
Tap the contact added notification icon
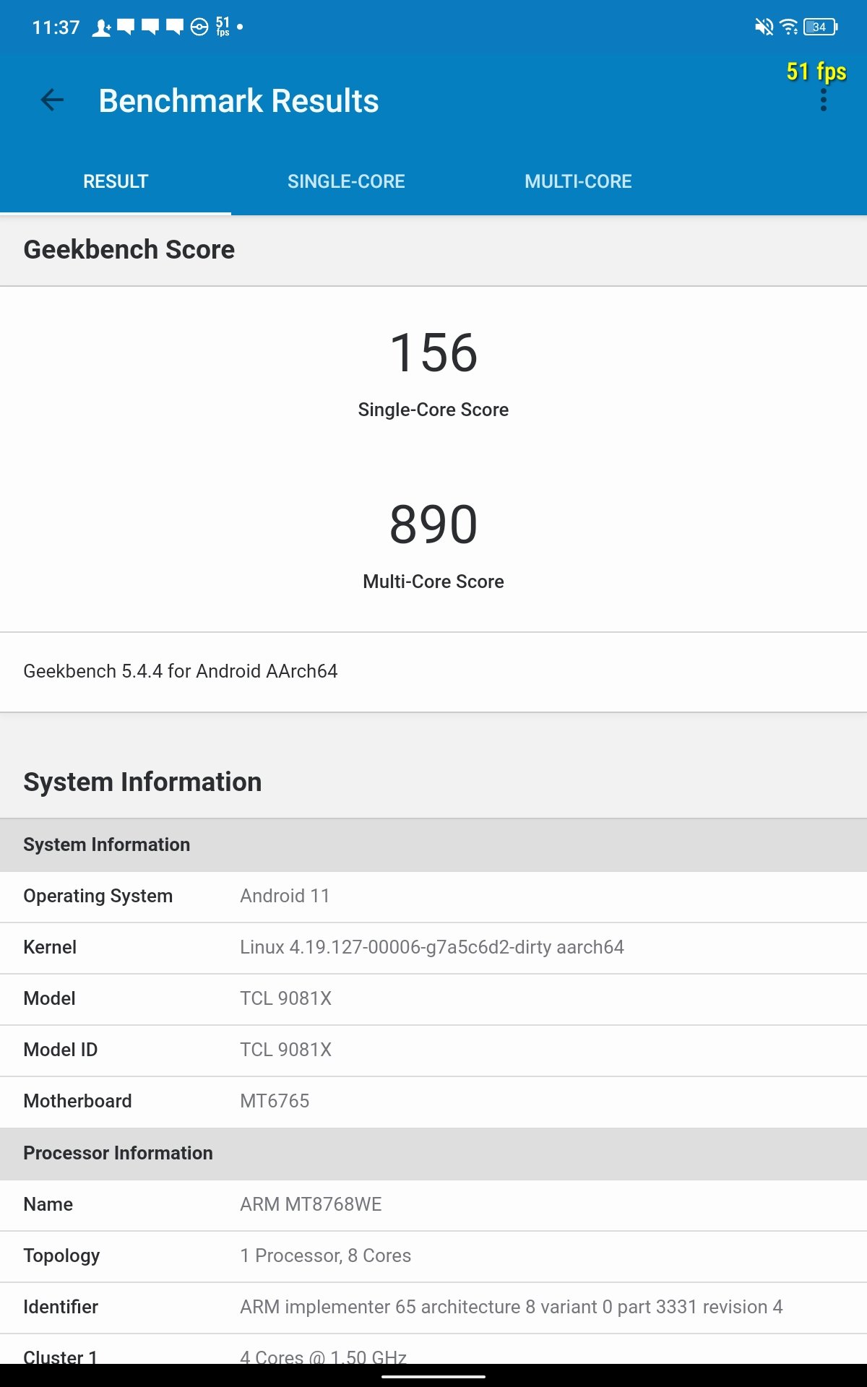pos(101,27)
